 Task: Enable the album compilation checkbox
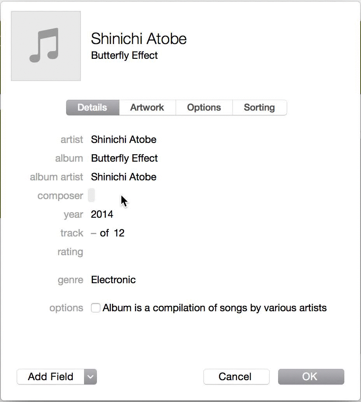pos(95,308)
